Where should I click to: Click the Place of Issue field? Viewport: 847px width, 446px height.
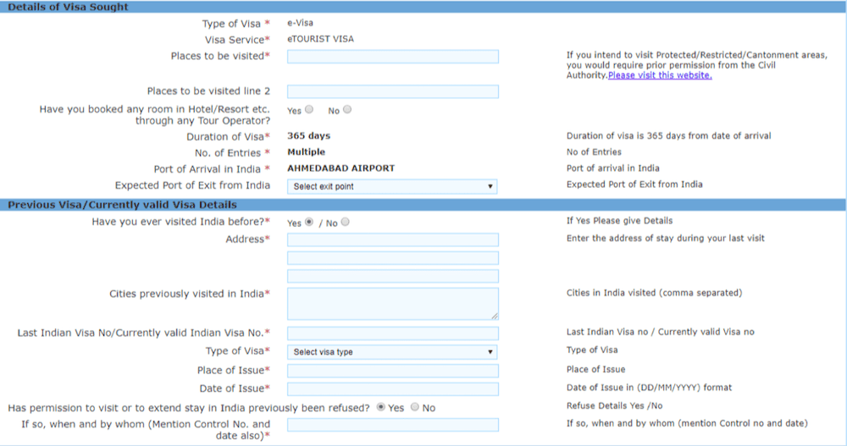(393, 371)
